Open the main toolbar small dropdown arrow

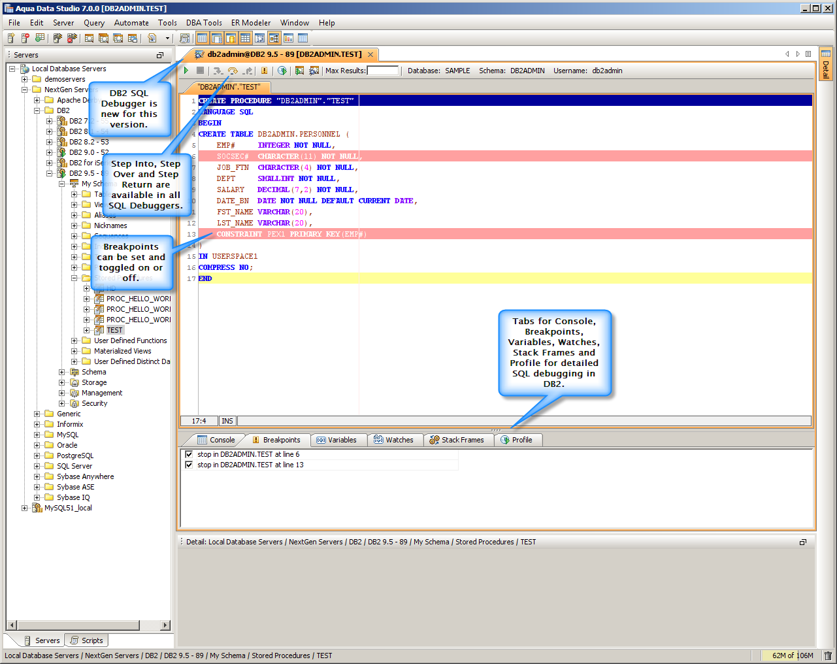(x=167, y=39)
